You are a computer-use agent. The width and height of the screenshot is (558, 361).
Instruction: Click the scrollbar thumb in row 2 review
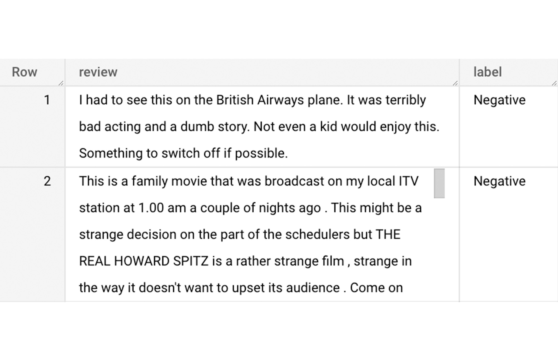439,183
